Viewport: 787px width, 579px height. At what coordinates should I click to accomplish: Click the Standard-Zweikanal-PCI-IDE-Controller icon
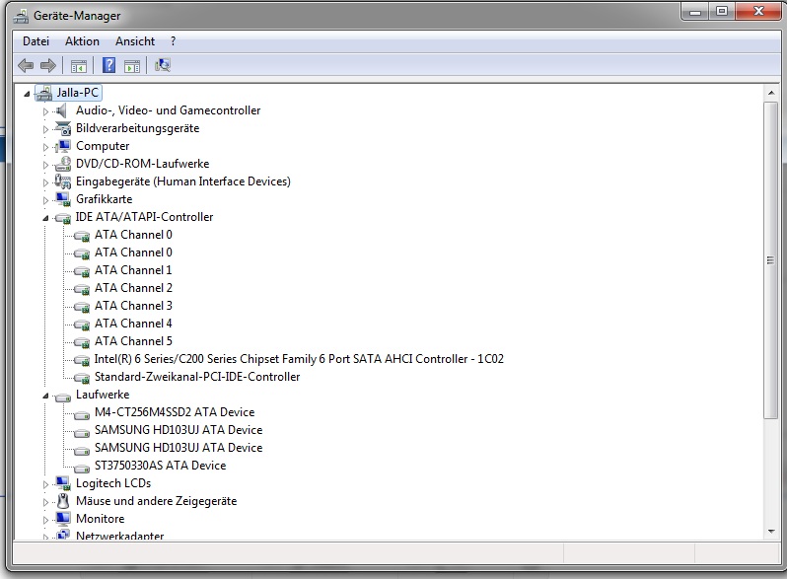[x=82, y=378]
